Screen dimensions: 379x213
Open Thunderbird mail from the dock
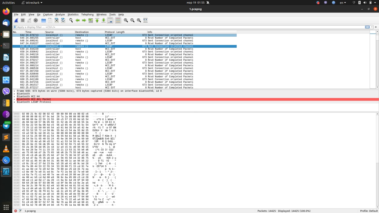[x=6, y=23]
